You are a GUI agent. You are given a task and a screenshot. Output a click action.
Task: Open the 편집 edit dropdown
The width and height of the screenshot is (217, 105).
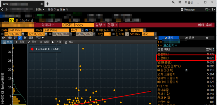coord(112,25)
